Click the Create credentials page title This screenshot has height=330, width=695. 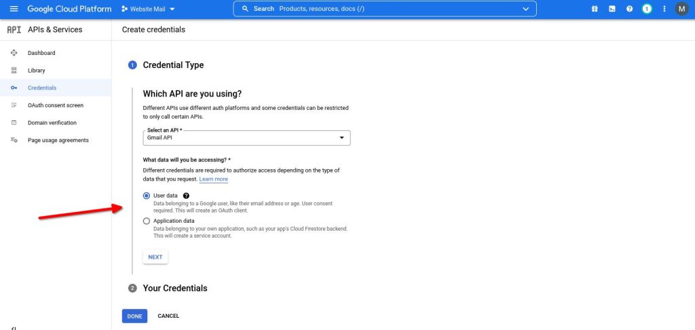[x=153, y=30]
